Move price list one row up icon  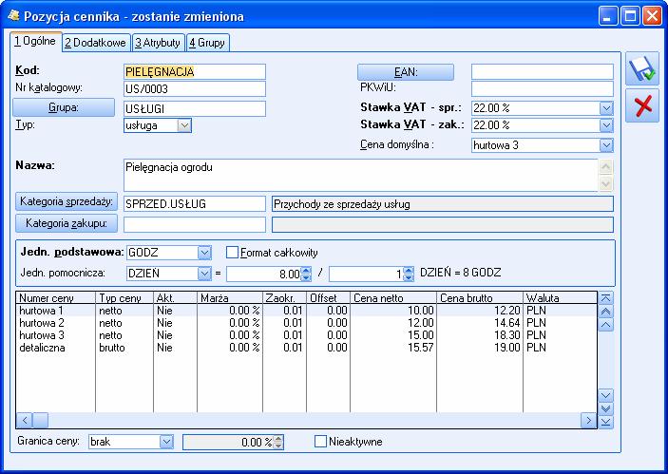click(x=606, y=325)
